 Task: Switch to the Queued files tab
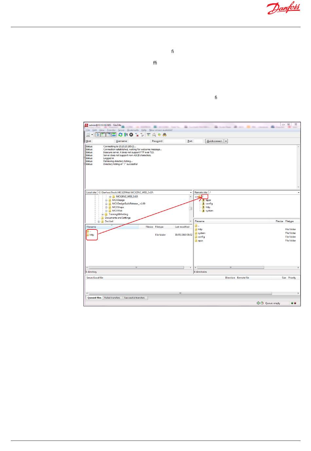pos(94,298)
